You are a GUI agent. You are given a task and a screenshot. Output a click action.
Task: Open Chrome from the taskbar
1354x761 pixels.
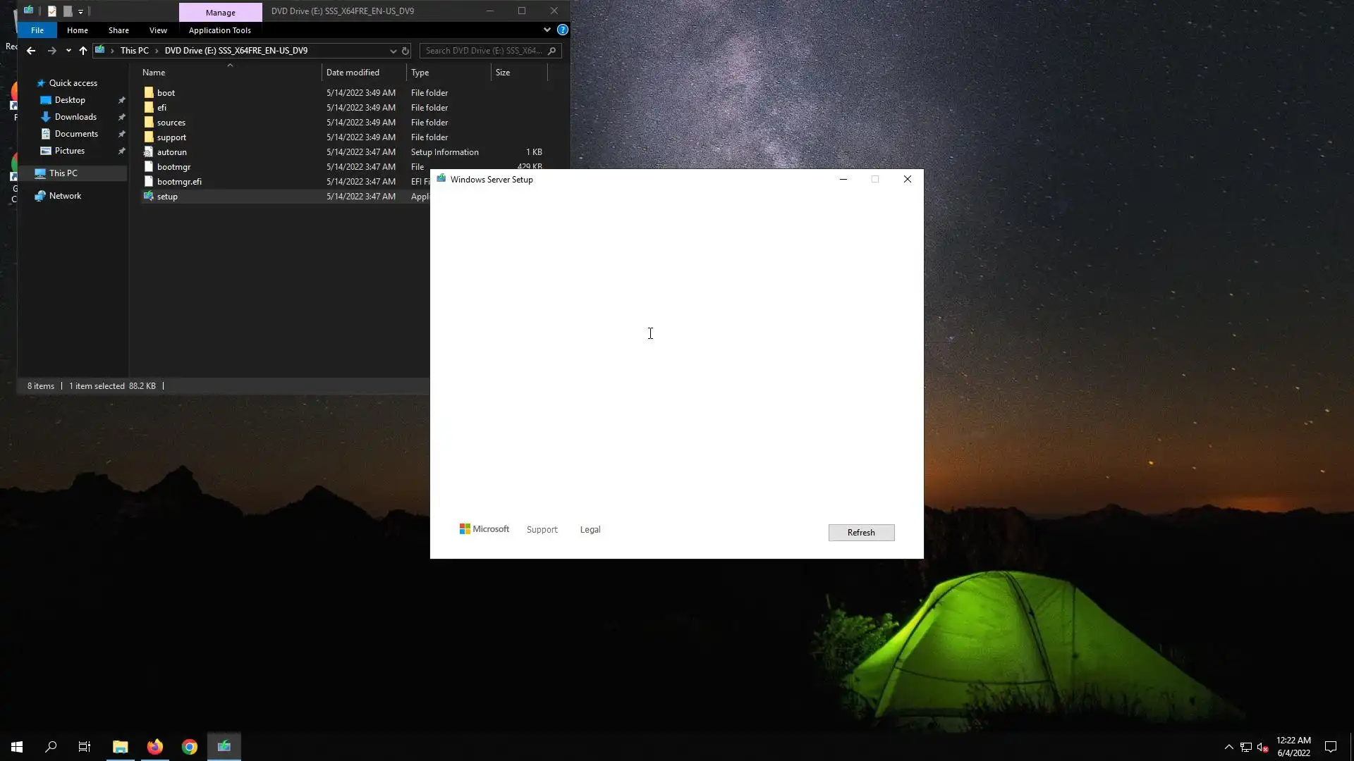pyautogui.click(x=190, y=747)
